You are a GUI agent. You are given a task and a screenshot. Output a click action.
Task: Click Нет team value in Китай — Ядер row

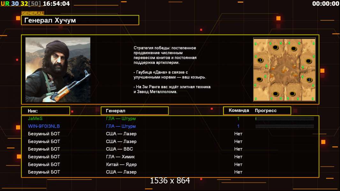[x=238, y=164]
